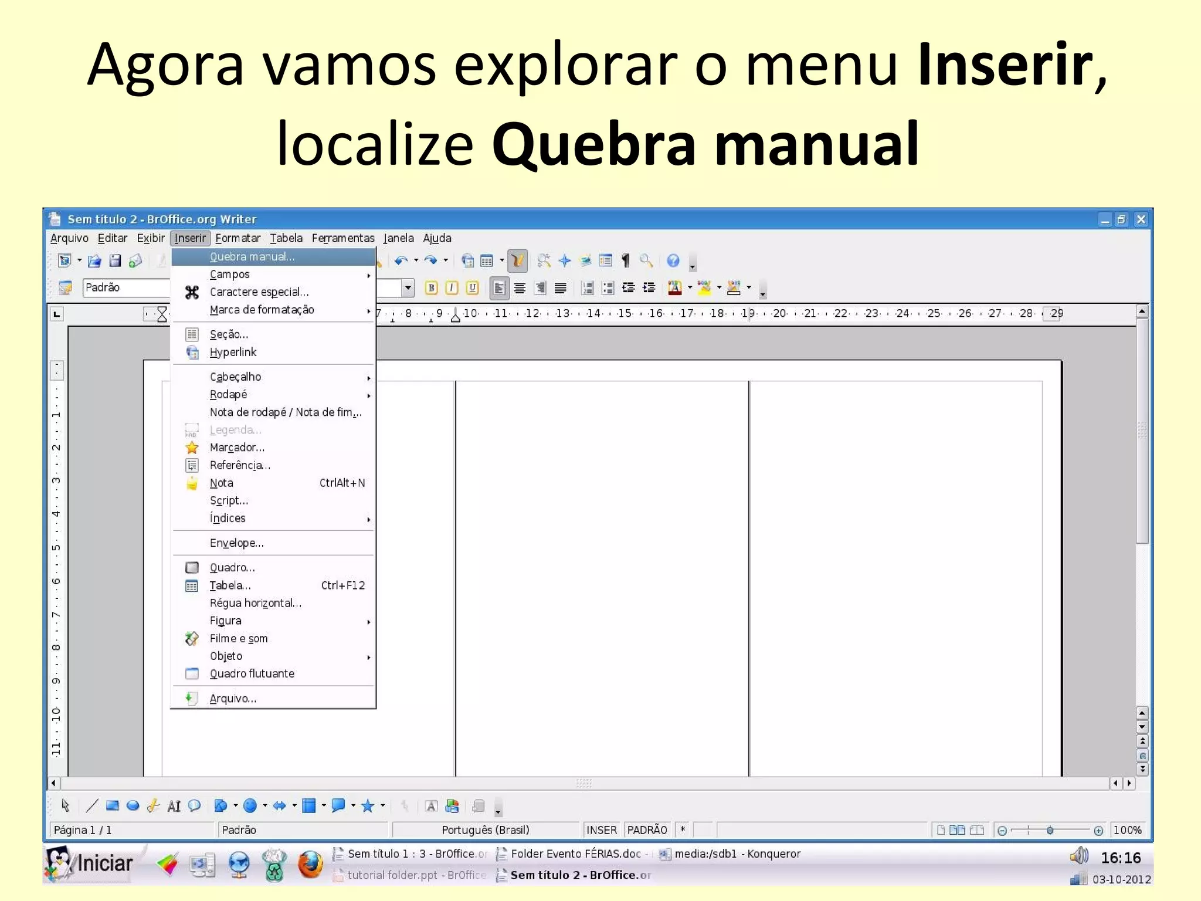Viewport: 1201px width, 901px height.
Task: Select the Rectangle drawing tool
Action: click(112, 806)
